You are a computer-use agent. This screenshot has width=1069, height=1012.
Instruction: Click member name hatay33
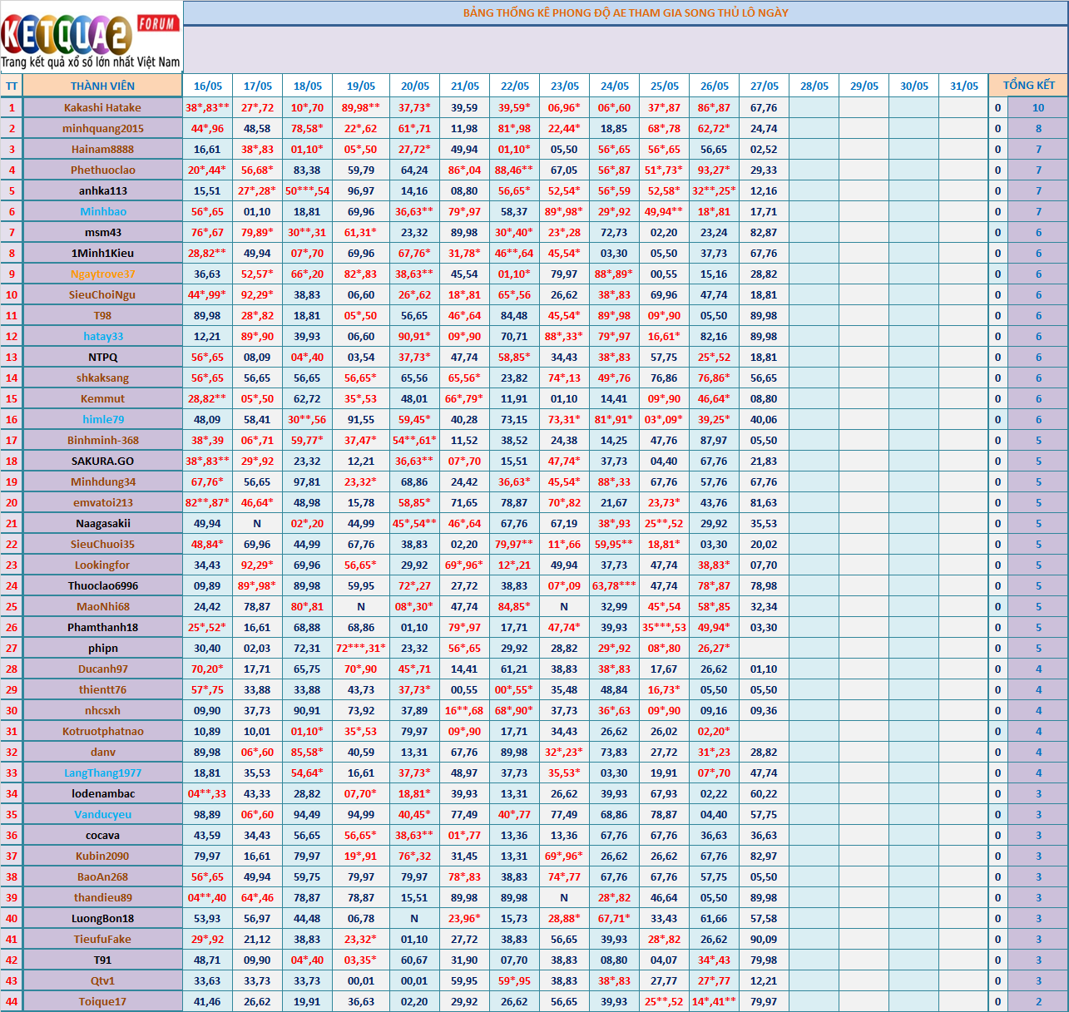[x=102, y=336]
